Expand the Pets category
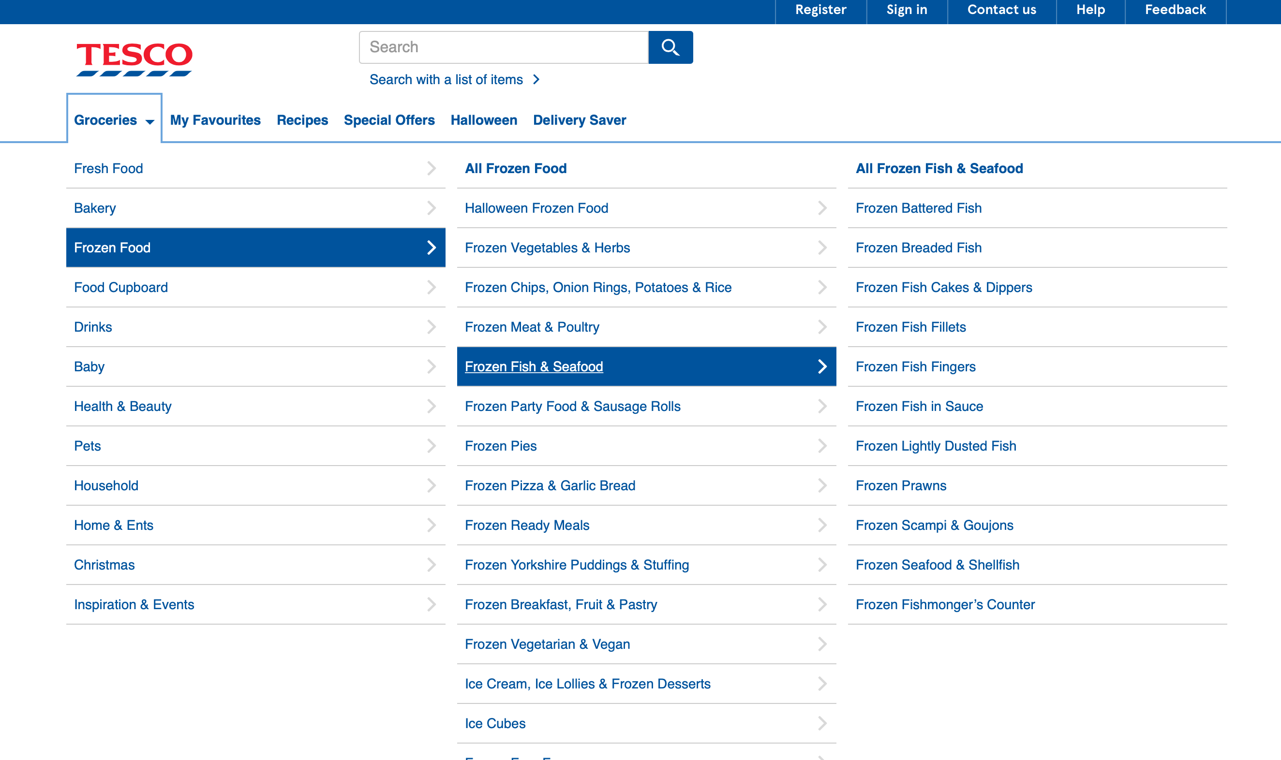The height and width of the screenshot is (760, 1281). [256, 446]
